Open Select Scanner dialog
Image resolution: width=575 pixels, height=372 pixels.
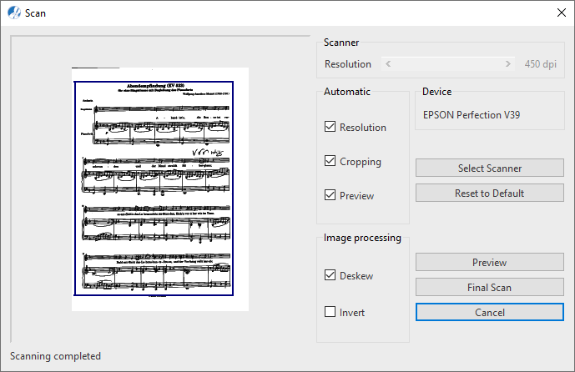pos(490,168)
